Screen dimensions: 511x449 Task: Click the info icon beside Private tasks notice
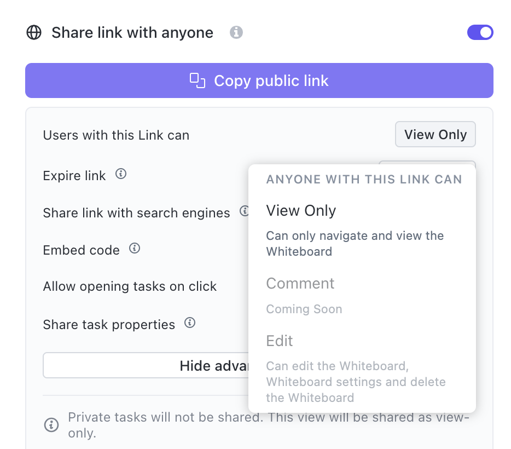tap(51, 425)
